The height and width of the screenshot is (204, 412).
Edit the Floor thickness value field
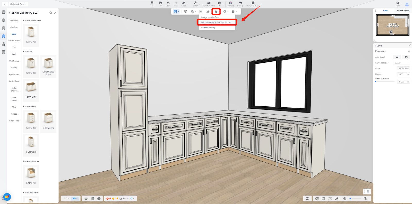[x=404, y=82]
